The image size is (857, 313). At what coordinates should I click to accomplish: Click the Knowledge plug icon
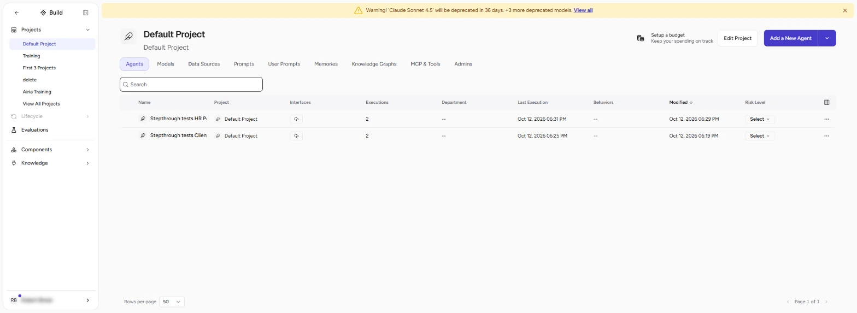tap(14, 163)
